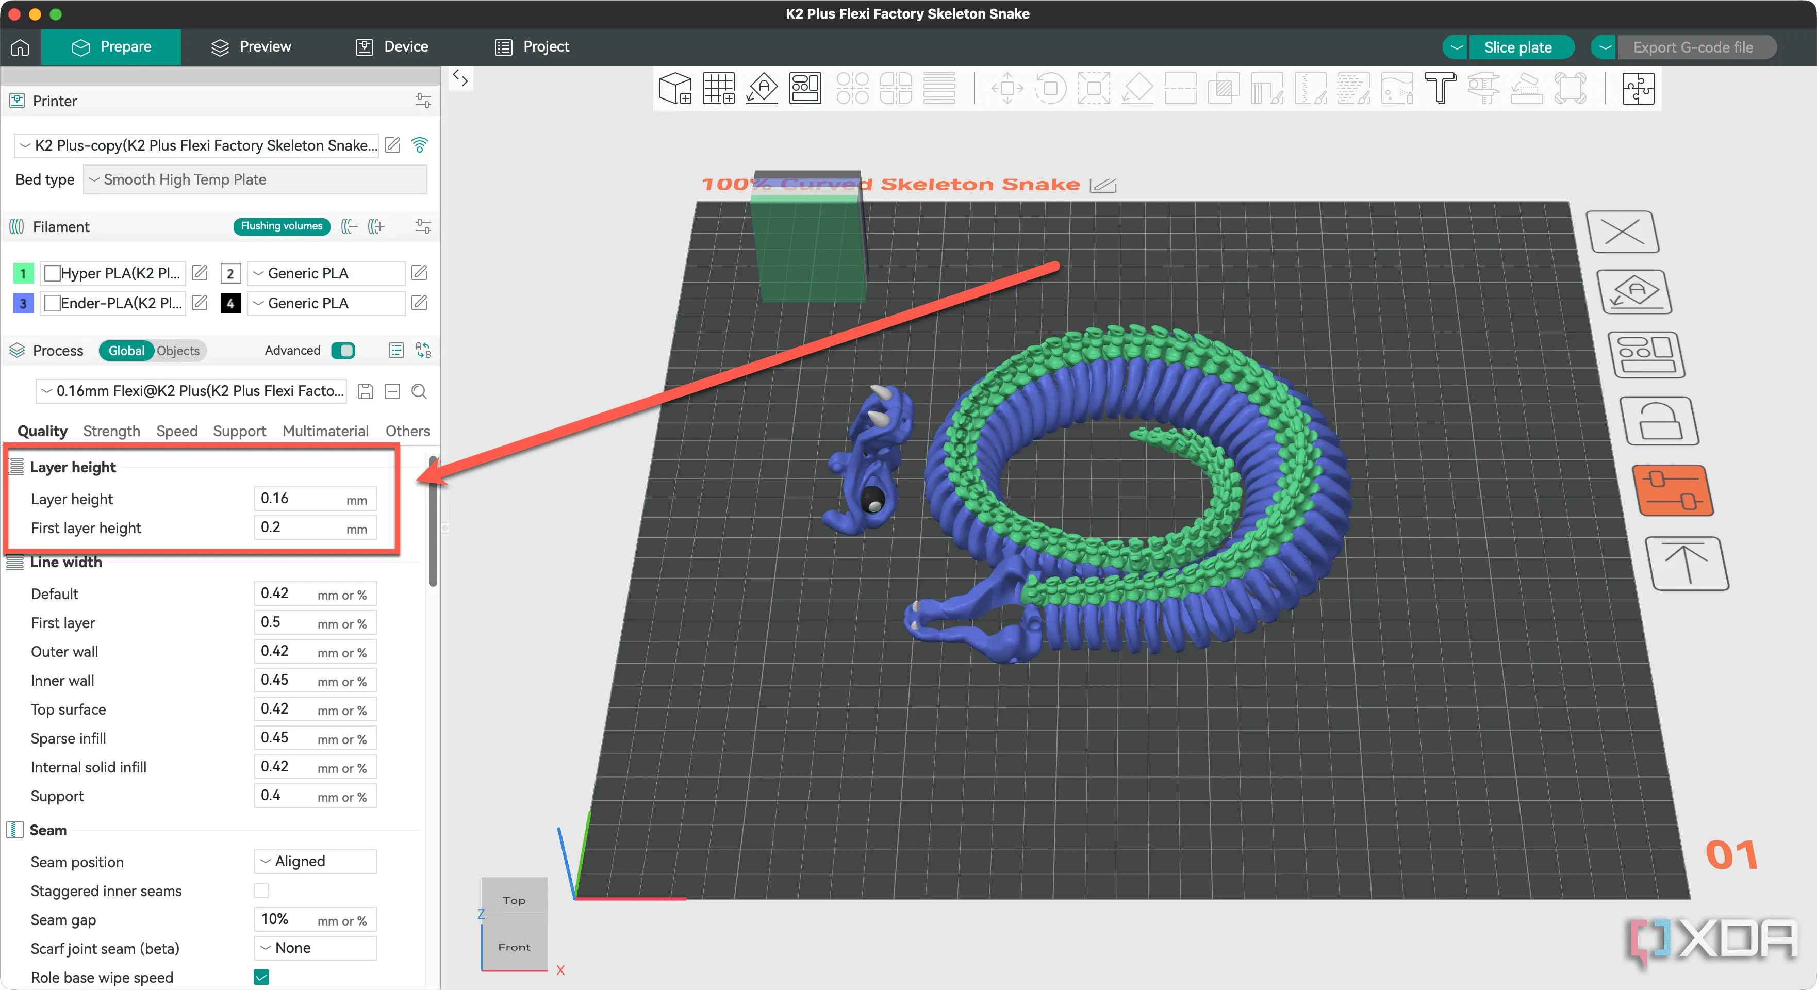Viewport: 1817px width, 990px height.
Task: Go to the Home screen icon
Action: 21,47
